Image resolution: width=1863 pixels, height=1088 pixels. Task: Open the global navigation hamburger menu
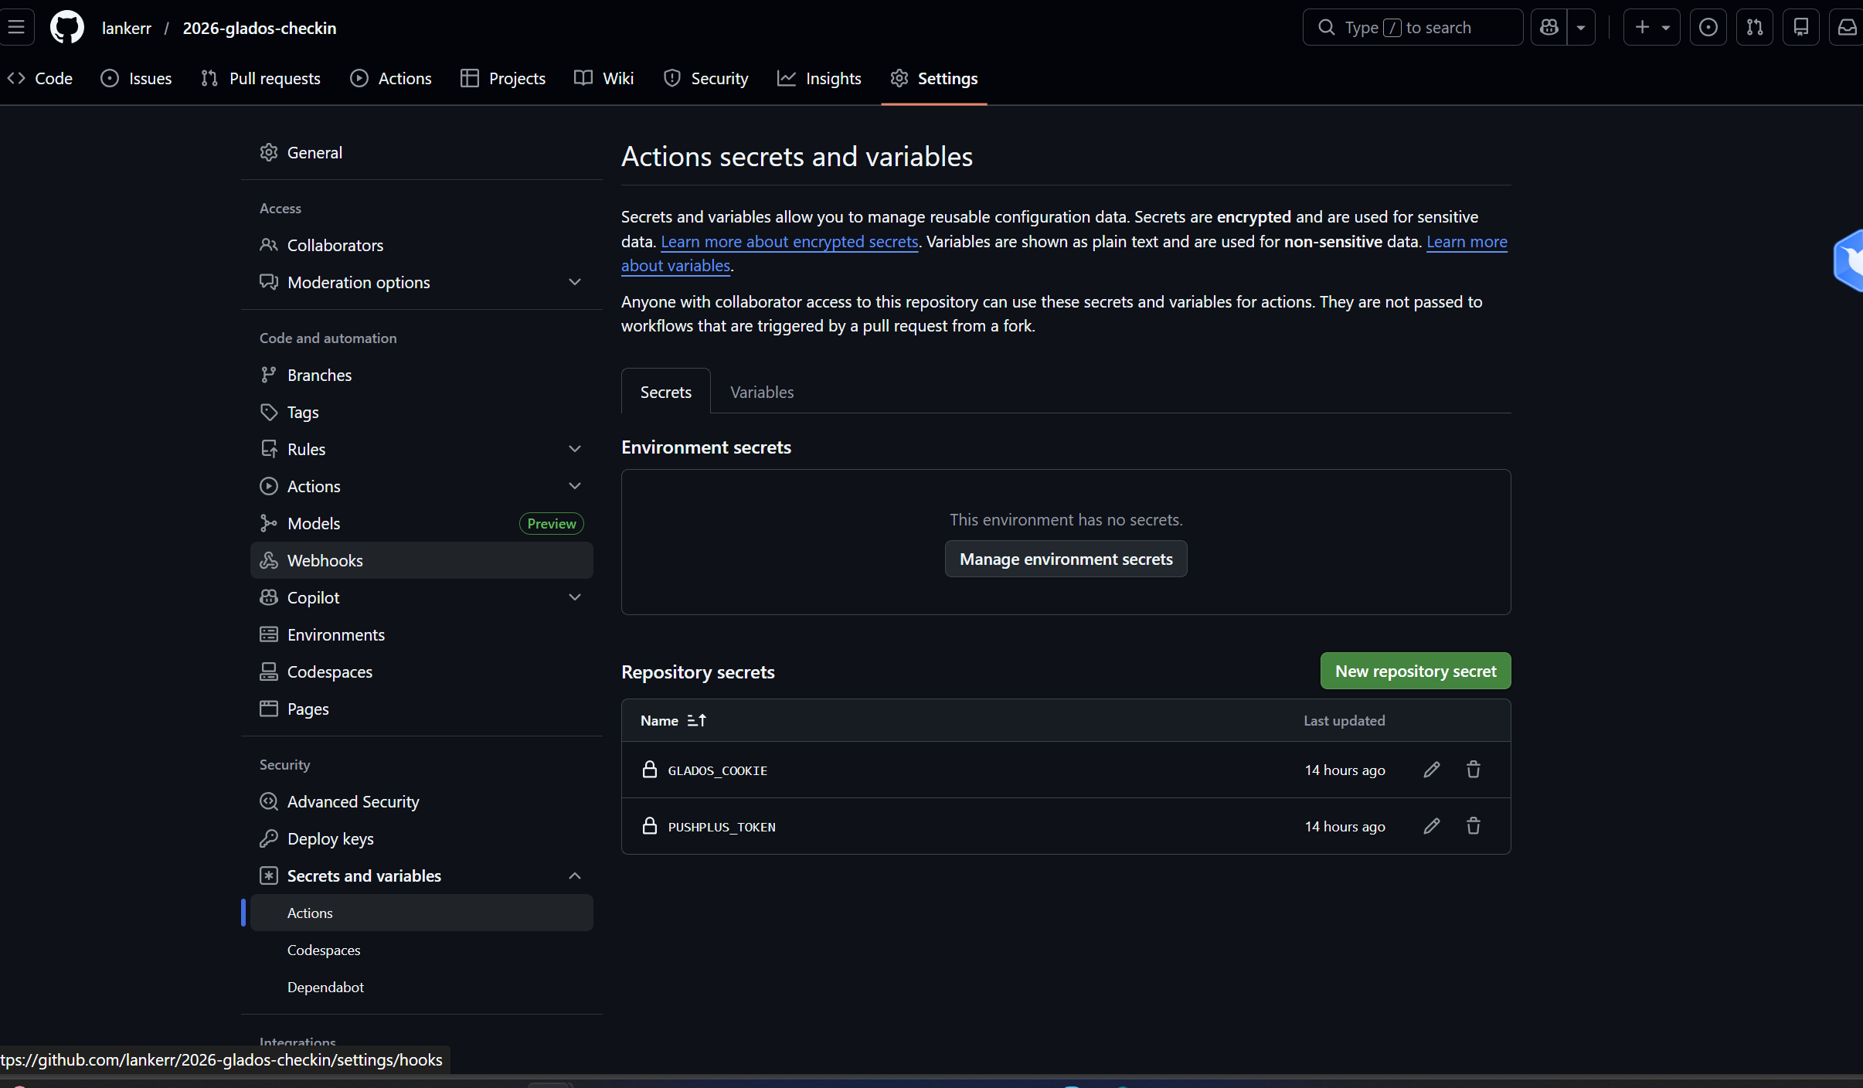click(x=16, y=28)
